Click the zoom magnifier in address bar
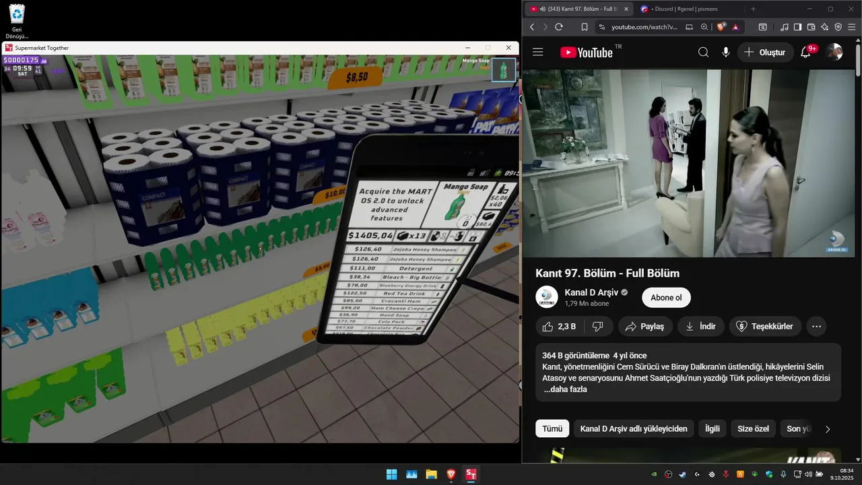The image size is (862, 485). [704, 27]
